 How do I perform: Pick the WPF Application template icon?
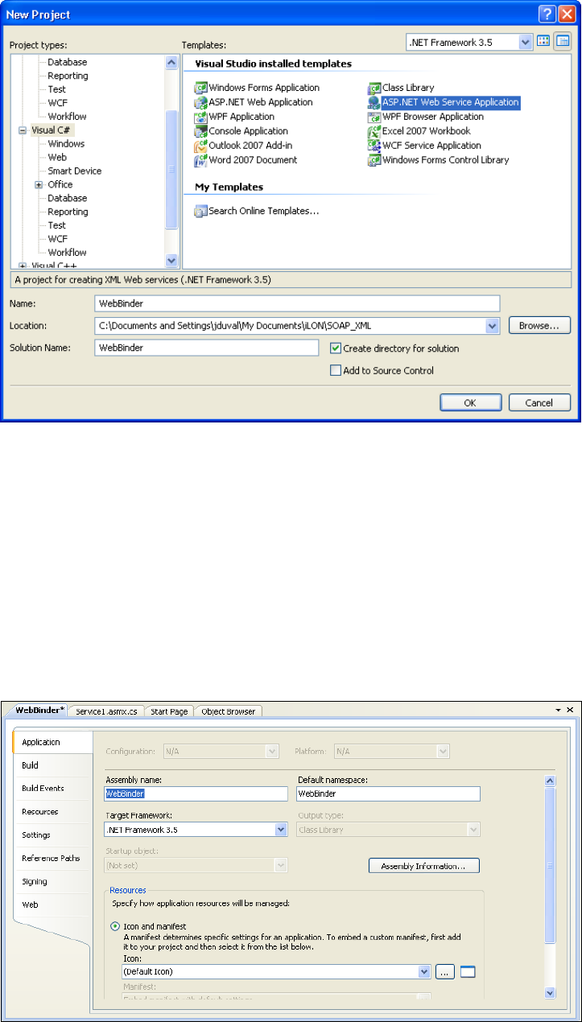pyautogui.click(x=201, y=117)
